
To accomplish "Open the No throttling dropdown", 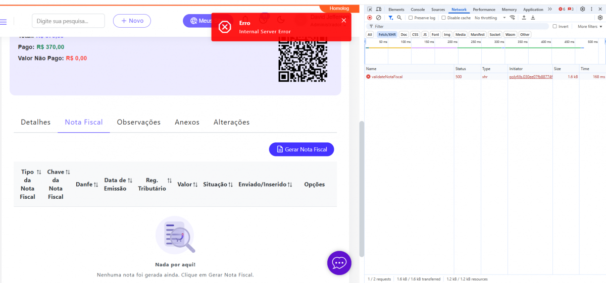I will click(x=489, y=18).
